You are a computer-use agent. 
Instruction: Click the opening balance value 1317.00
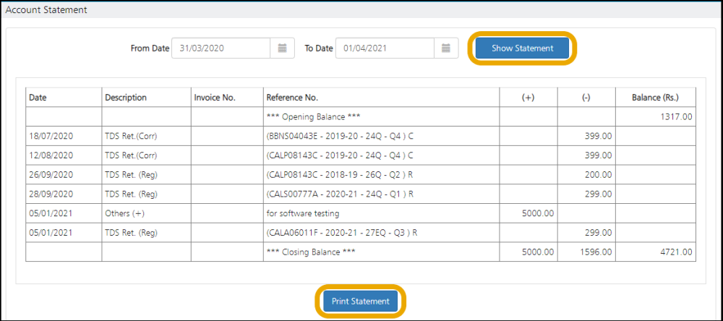(x=677, y=116)
